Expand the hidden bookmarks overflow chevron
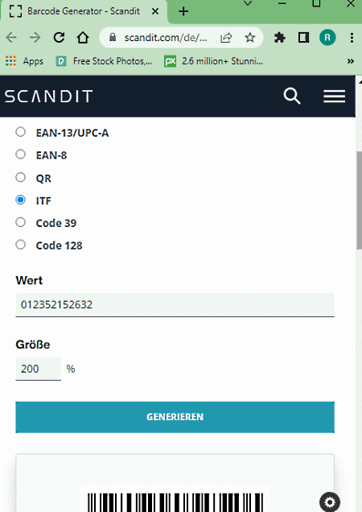 coord(351,61)
